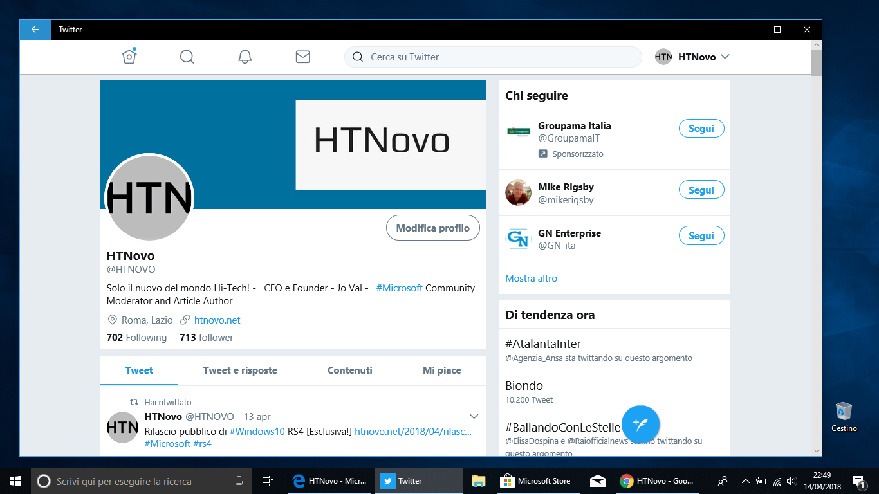Open the large HTN profile picture
The width and height of the screenshot is (879, 494).
click(x=149, y=197)
